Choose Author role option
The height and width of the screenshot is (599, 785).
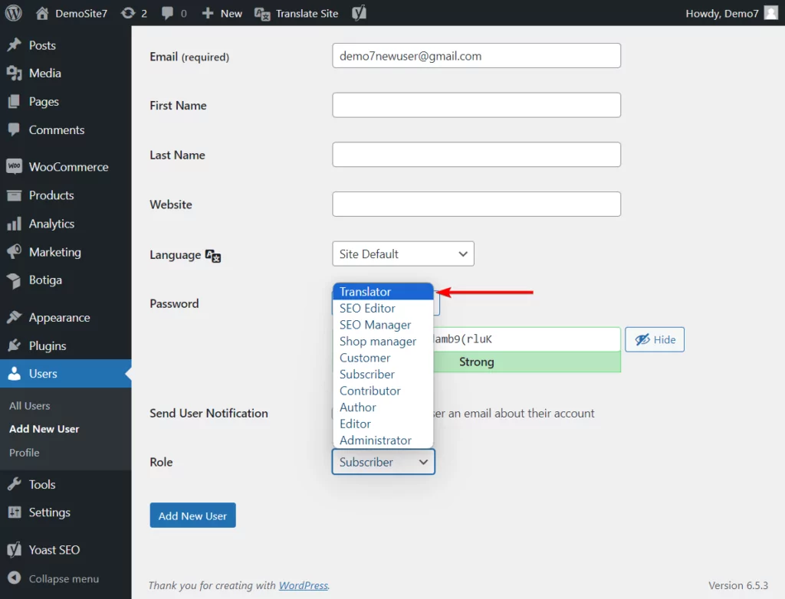(x=383, y=408)
